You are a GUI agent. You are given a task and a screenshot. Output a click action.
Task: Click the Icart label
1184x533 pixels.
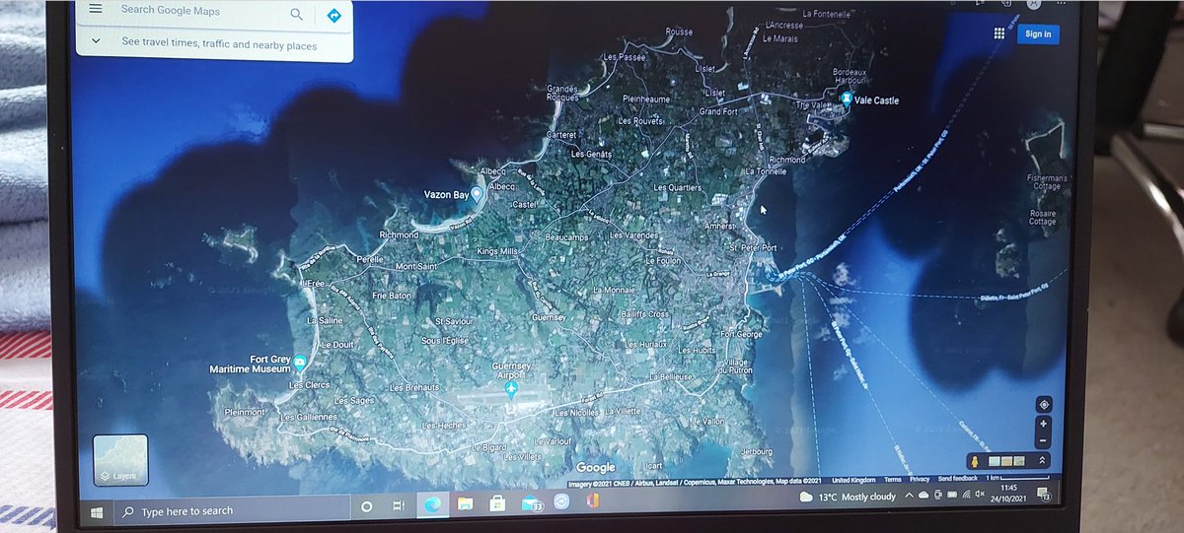653,464
